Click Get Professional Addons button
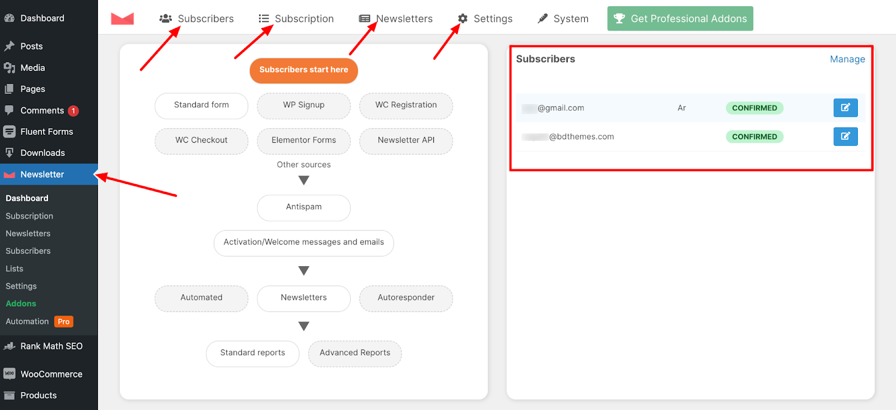 680,18
